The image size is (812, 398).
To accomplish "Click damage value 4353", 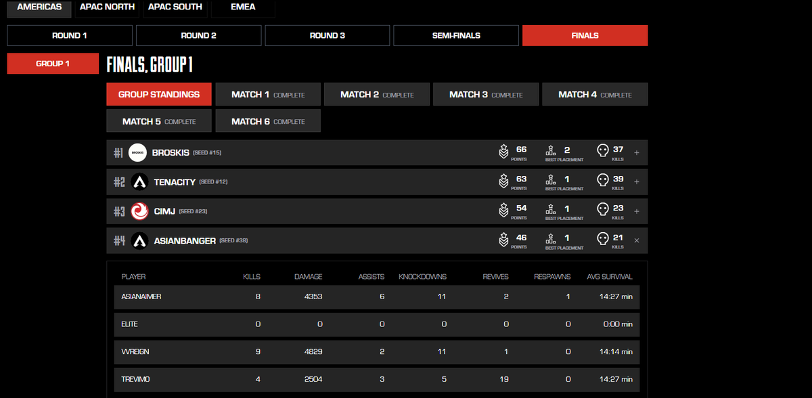I will click(x=312, y=297).
